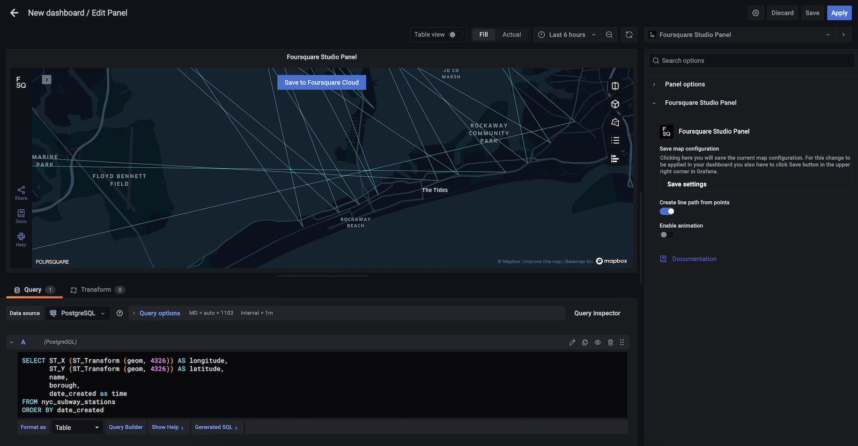The height and width of the screenshot is (446, 858).
Task: Click the panel resize handle below map
Action: tap(322, 276)
